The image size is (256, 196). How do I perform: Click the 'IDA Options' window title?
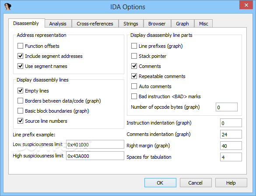pos(127,7)
